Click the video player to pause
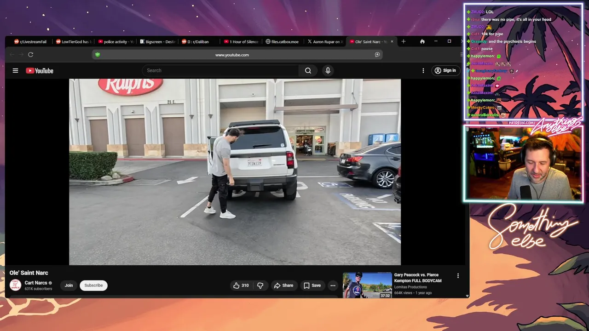Screen dimensions: 589x331 point(235,172)
